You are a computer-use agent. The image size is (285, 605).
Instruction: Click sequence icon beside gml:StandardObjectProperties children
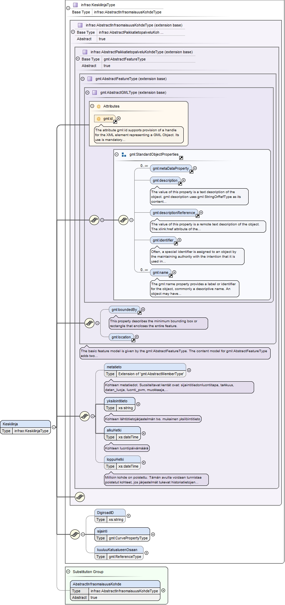point(123,220)
